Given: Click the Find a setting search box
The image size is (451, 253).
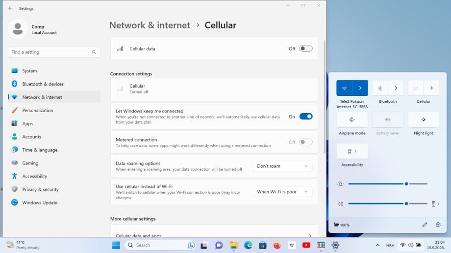Looking at the screenshot, I should 54,52.
